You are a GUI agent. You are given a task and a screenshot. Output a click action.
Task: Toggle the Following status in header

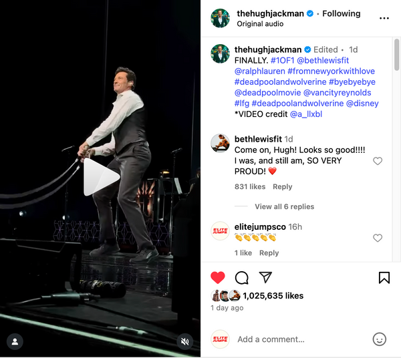point(342,13)
